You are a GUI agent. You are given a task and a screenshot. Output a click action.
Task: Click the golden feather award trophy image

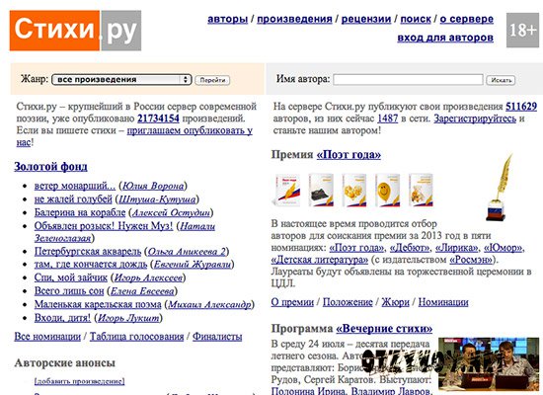[x=499, y=187]
